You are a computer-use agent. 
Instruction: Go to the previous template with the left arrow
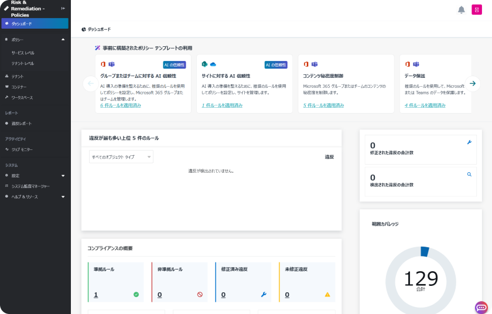click(91, 83)
